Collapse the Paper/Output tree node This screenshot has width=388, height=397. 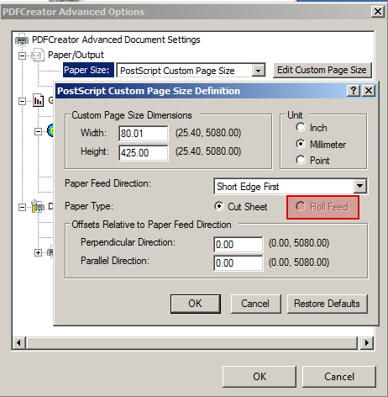(x=22, y=56)
